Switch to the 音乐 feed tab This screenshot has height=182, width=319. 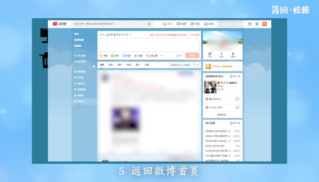click(x=138, y=65)
